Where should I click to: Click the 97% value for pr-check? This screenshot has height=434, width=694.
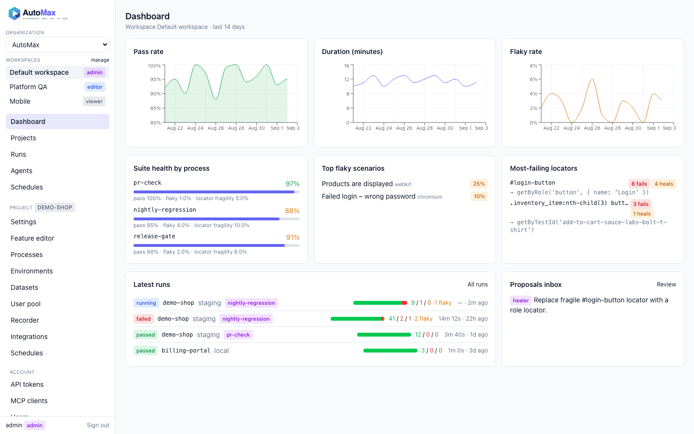pos(293,184)
